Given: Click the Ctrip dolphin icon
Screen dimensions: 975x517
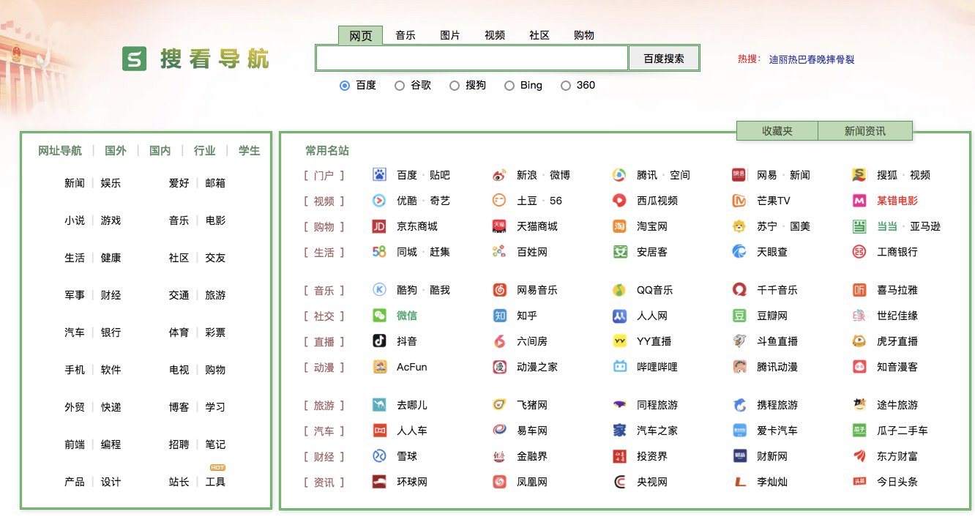Looking at the screenshot, I should (739, 405).
